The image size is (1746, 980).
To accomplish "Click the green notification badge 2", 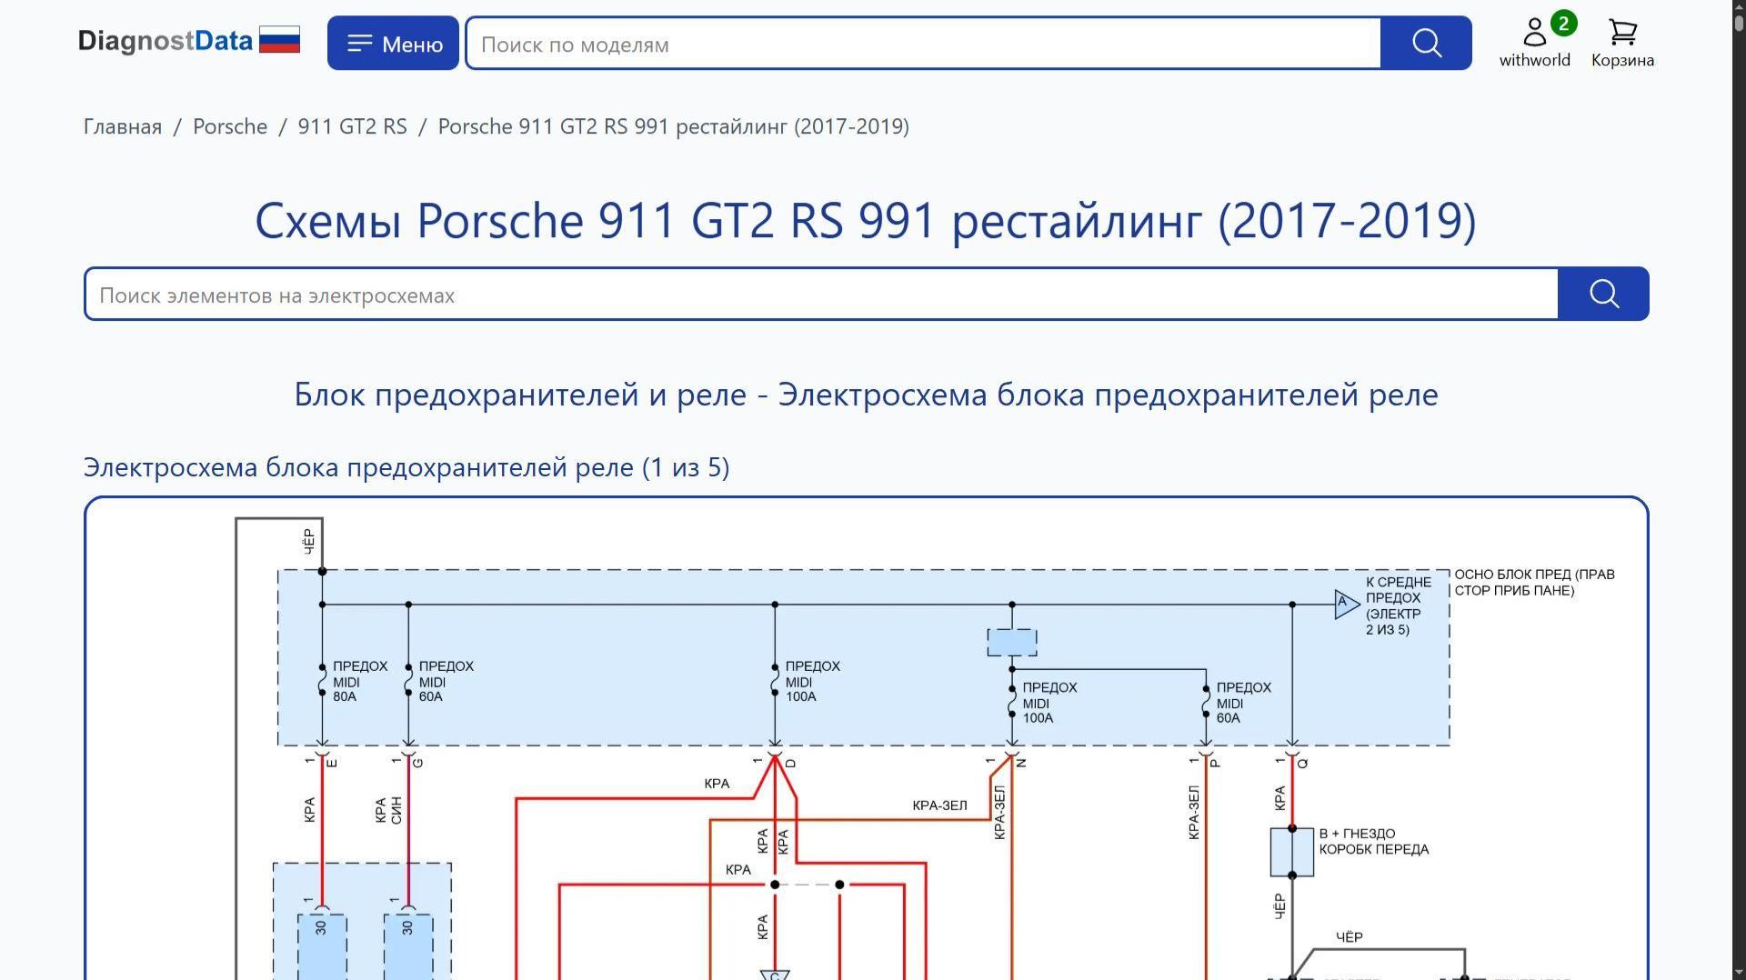I will (x=1563, y=23).
